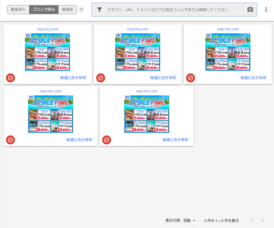Click blocked icon on middle top-row ad
Viewport: 274px width, 228px height.
coord(101,78)
